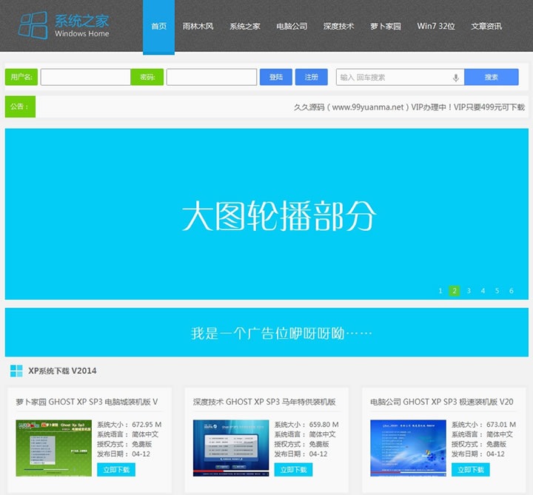
Task: Jump to carousel slide 3
Action: [x=469, y=291]
